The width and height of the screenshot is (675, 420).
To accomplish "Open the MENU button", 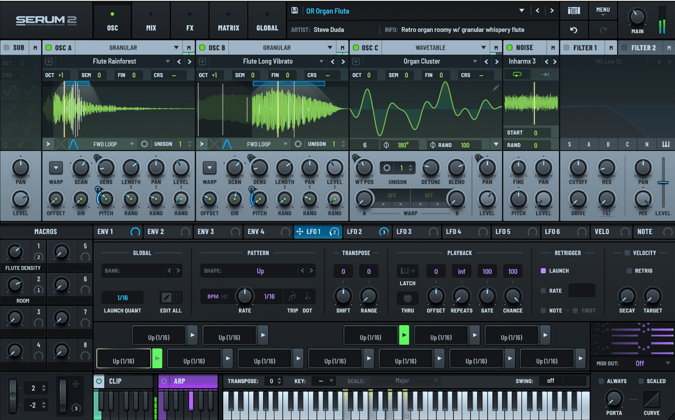I will [603, 10].
